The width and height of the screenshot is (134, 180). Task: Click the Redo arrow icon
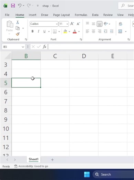click(x=29, y=6)
